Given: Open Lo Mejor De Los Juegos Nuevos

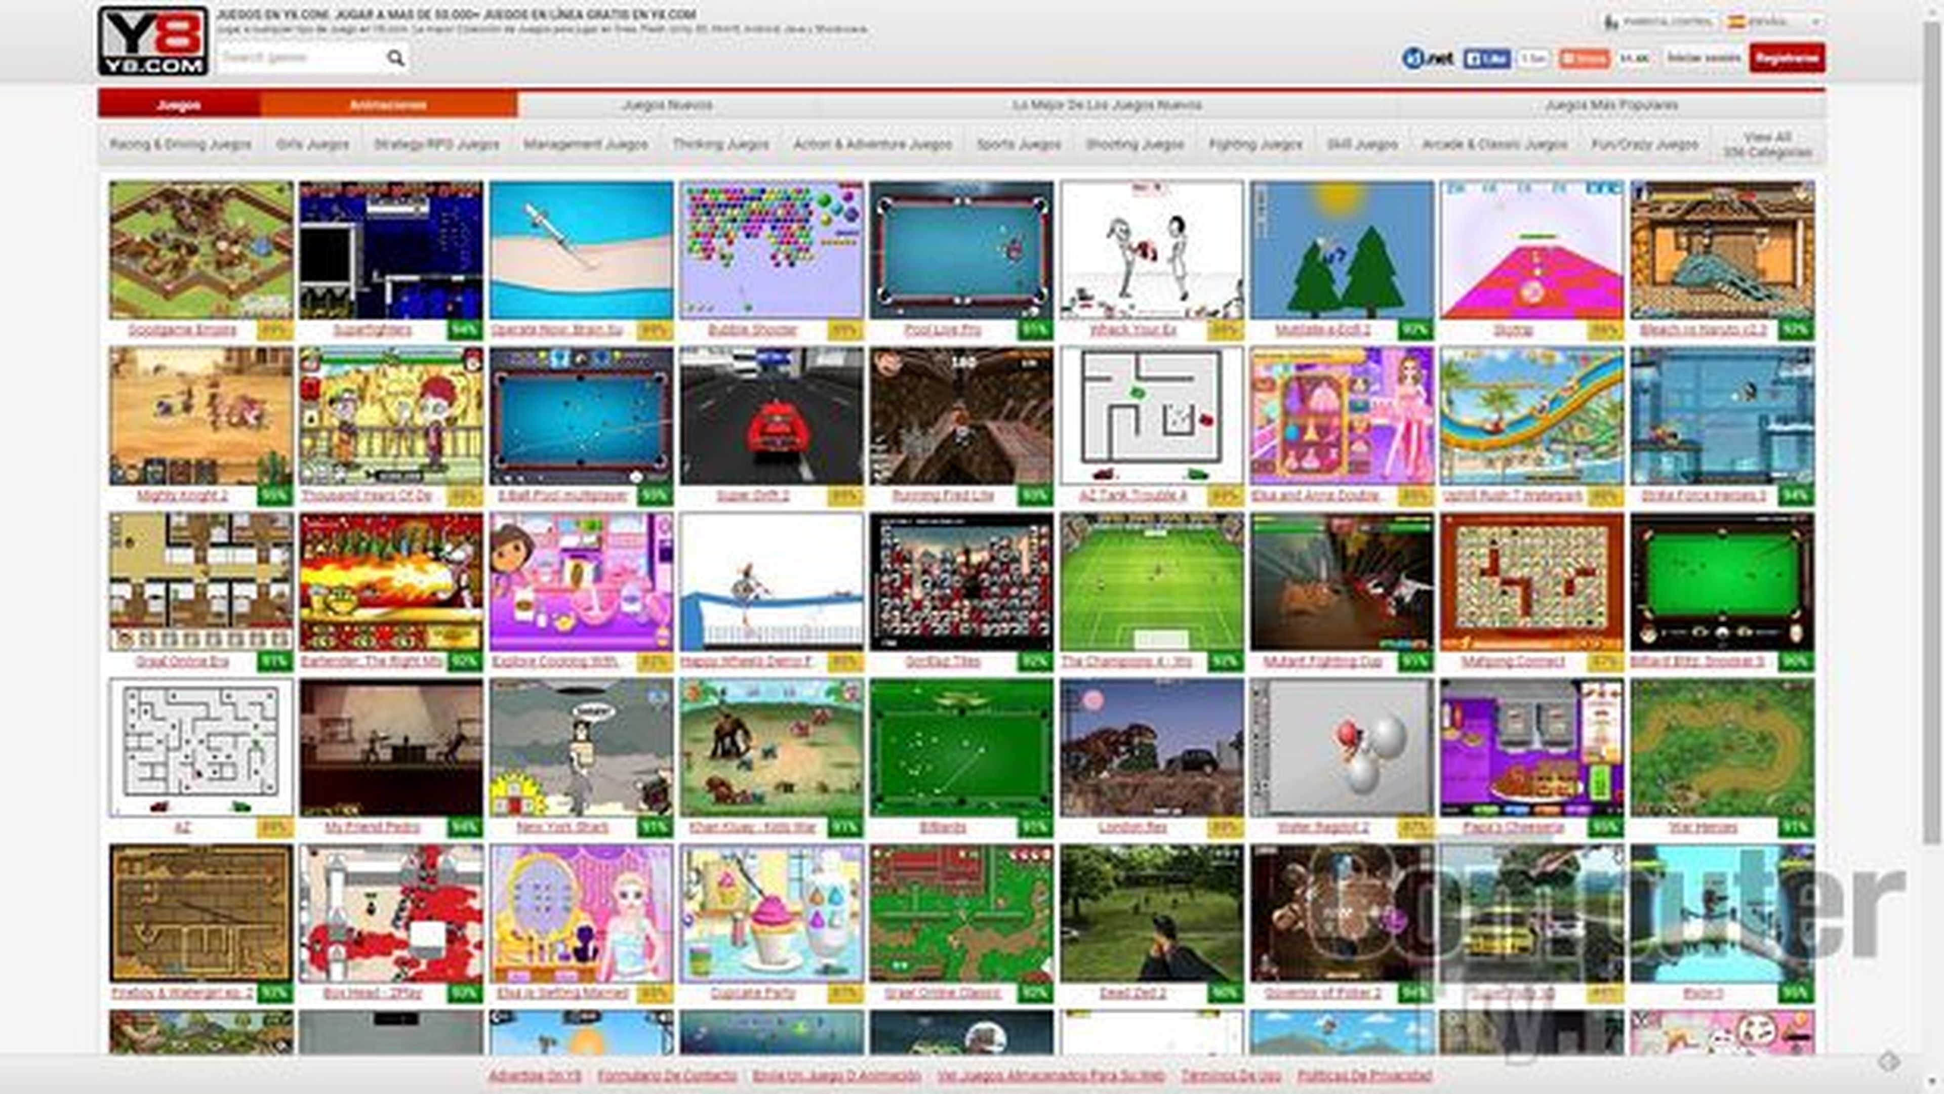Looking at the screenshot, I should click(x=1107, y=105).
